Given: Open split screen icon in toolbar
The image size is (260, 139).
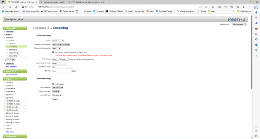Looking at the screenshot, I should (220, 7).
